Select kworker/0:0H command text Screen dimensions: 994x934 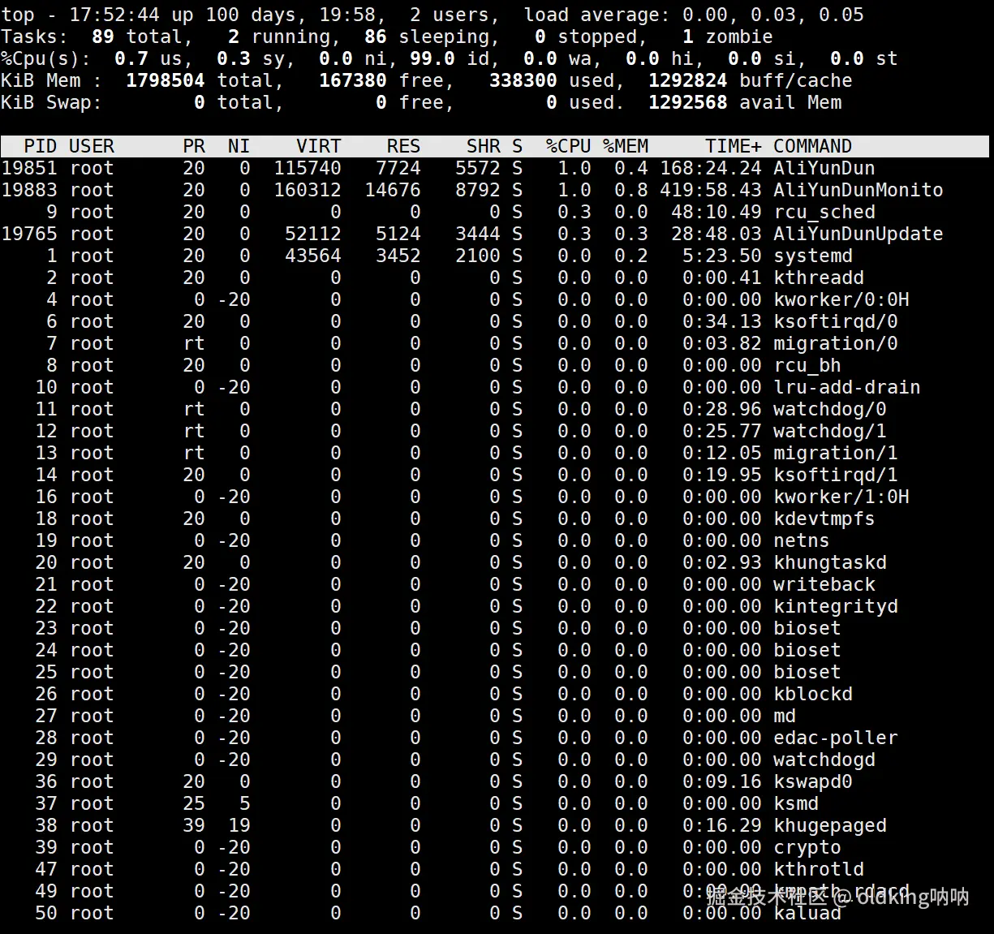(841, 299)
